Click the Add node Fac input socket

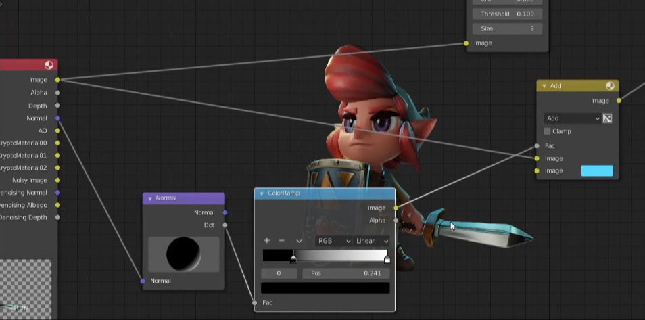coord(537,145)
